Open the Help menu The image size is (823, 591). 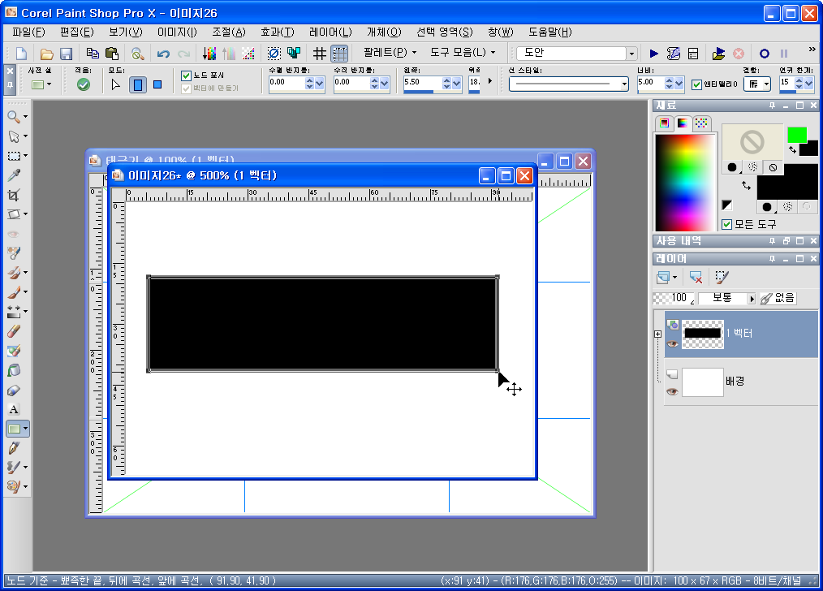[x=549, y=32]
